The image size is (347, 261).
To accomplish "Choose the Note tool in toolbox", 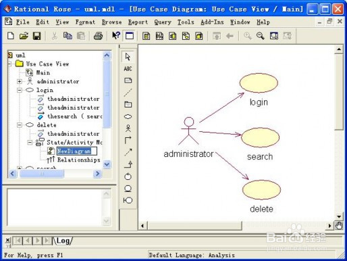I will [x=128, y=80].
